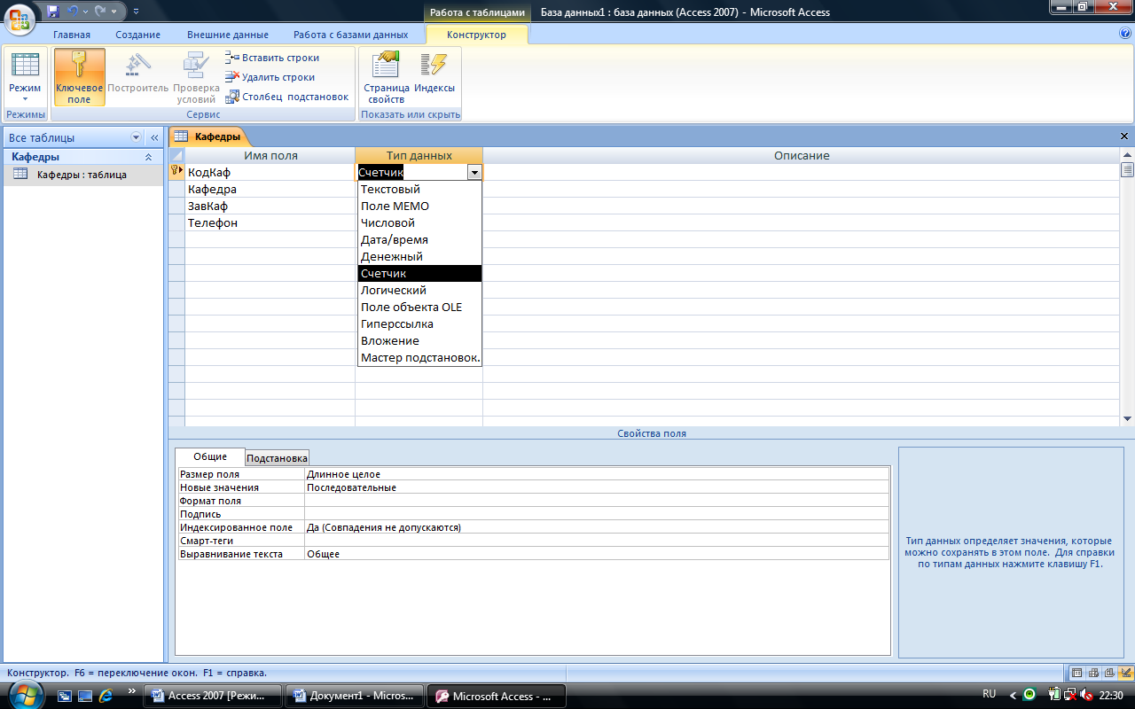This screenshot has height=709, width=1135.
Task: Switch to the Главная ribbon tab
Action: click(72, 35)
